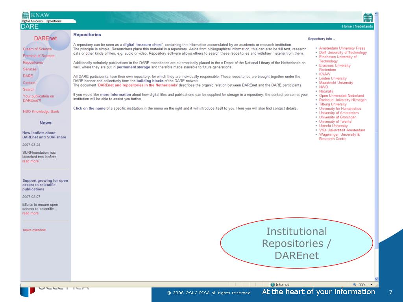Viewport: 403px width, 302px height.
Task: Click the 'Repositories' page heading
Action: click(87, 35)
